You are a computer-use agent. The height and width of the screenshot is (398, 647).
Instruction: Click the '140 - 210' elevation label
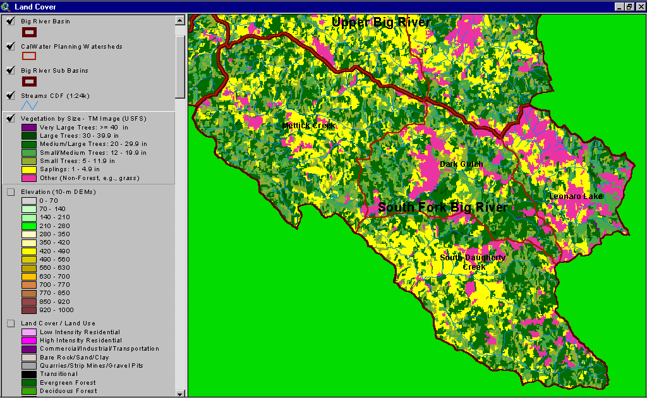point(55,217)
